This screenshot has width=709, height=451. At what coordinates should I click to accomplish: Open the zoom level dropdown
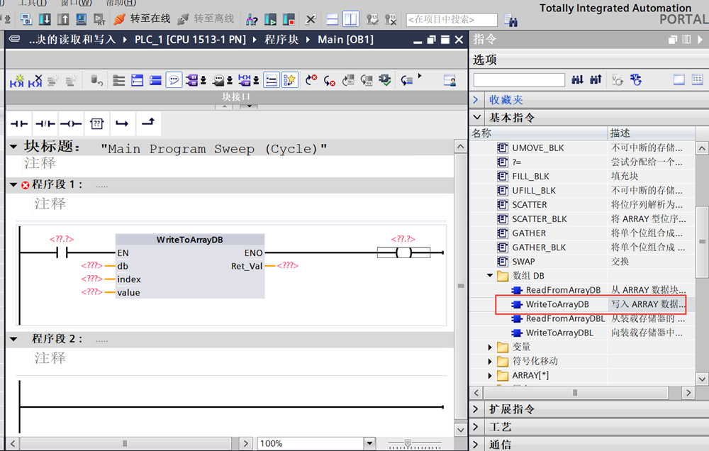(369, 443)
